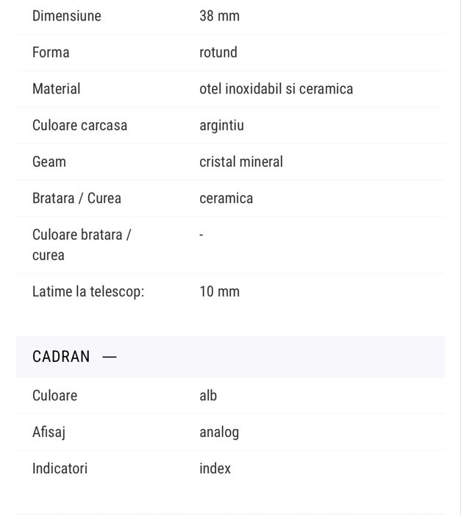Select the Latime la telescop label
The image size is (461, 515).
pyautogui.click(x=88, y=291)
